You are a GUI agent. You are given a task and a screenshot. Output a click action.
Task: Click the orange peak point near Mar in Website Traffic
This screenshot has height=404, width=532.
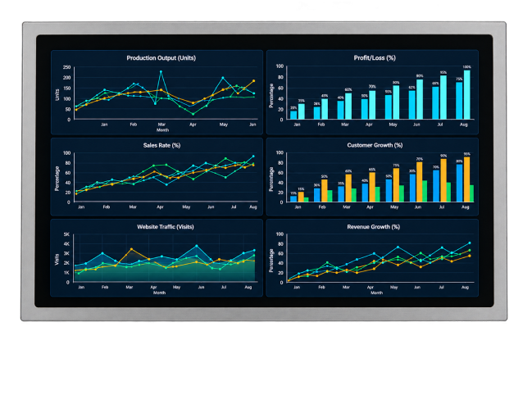(x=132, y=249)
